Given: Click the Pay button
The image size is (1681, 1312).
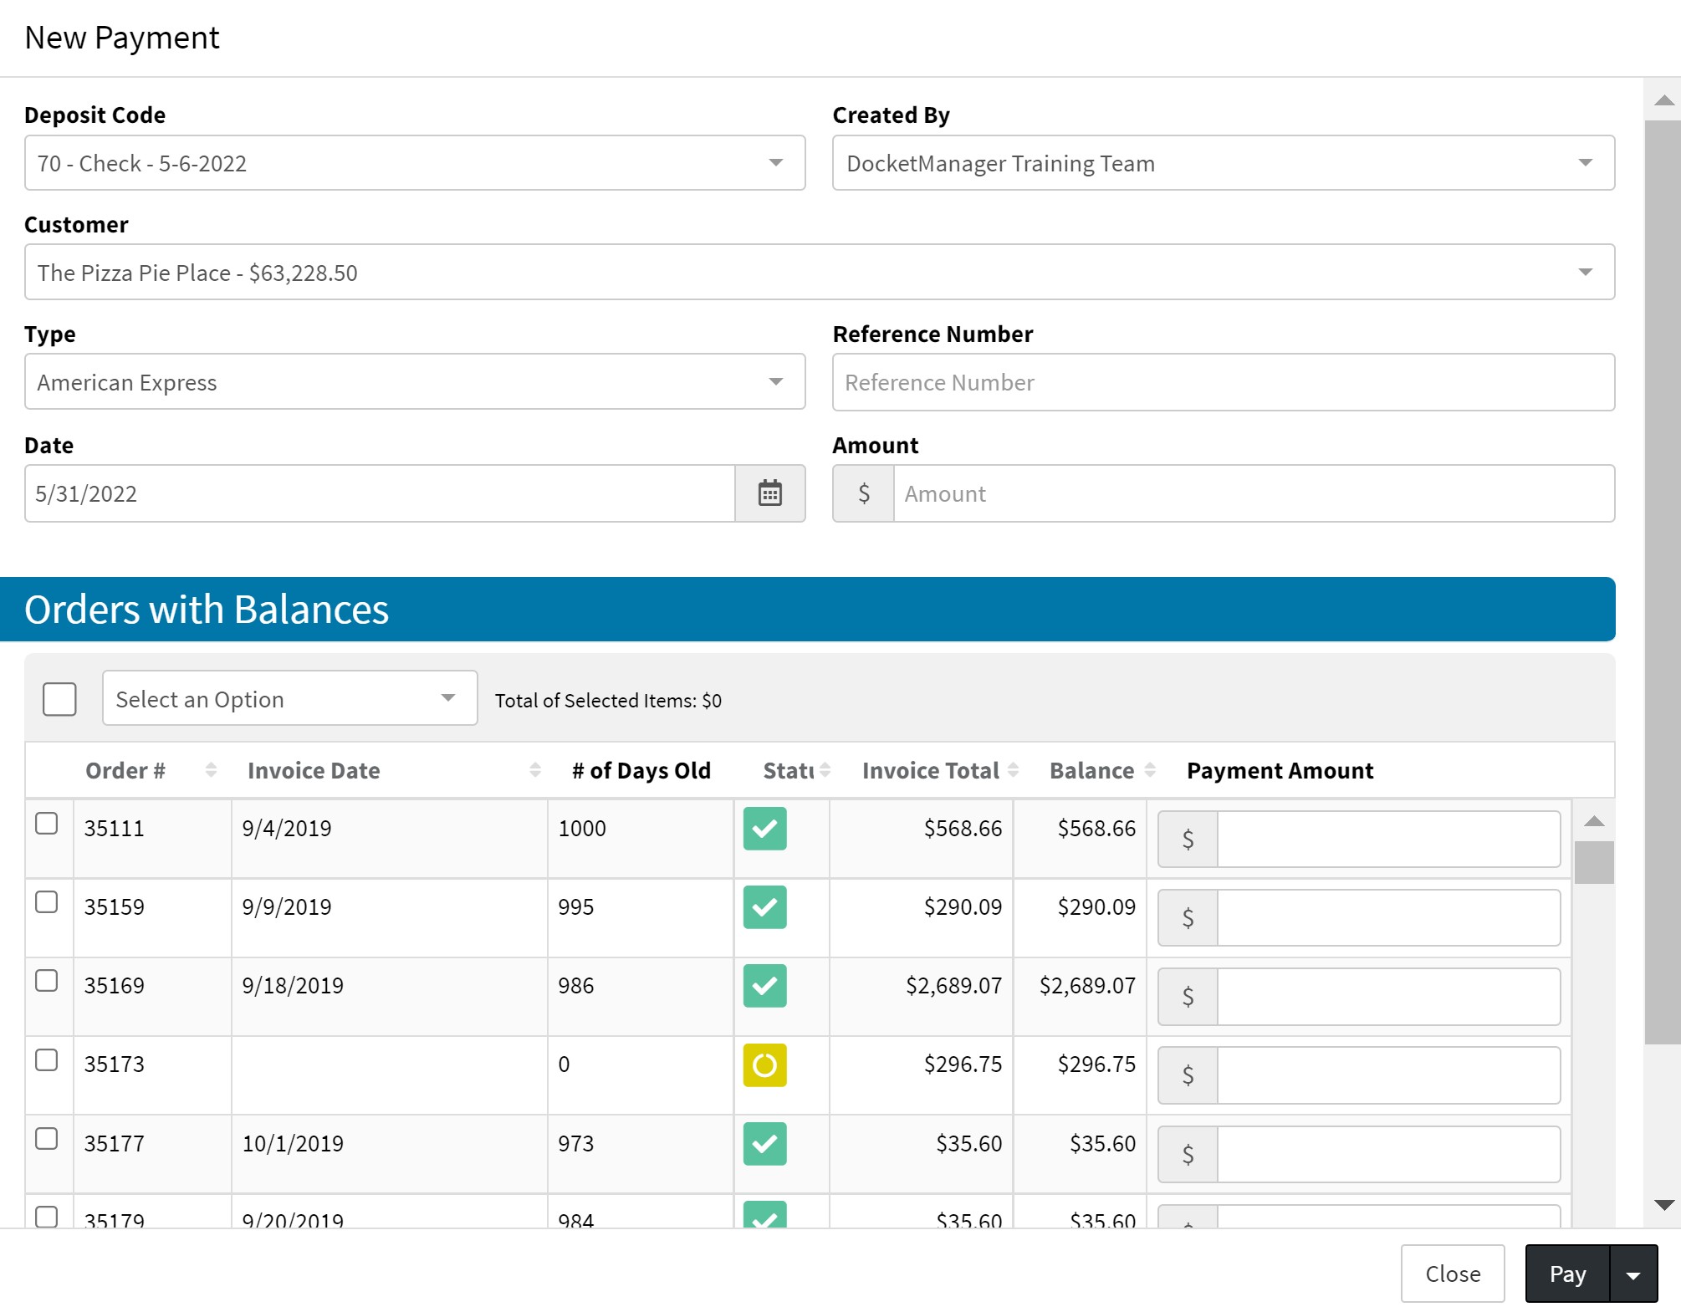Looking at the screenshot, I should point(1567,1274).
